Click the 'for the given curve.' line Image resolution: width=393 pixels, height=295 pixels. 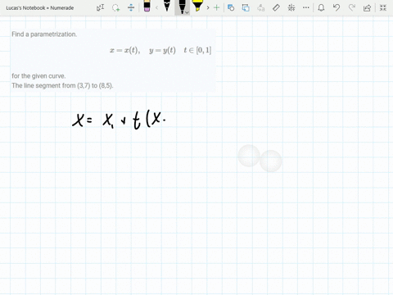[38, 76]
